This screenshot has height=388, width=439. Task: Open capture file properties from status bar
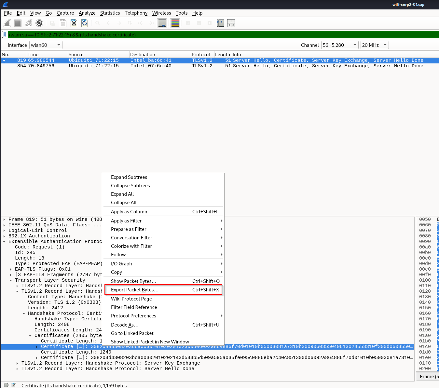pyautogui.click(x=6, y=385)
